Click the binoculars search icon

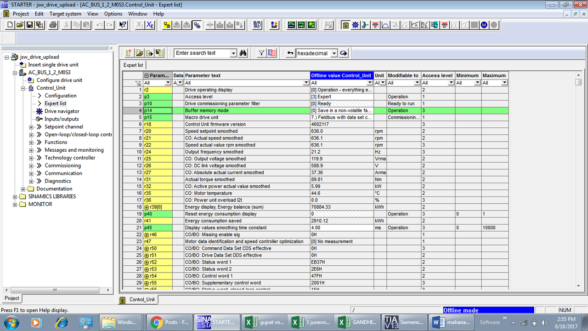coord(243,53)
